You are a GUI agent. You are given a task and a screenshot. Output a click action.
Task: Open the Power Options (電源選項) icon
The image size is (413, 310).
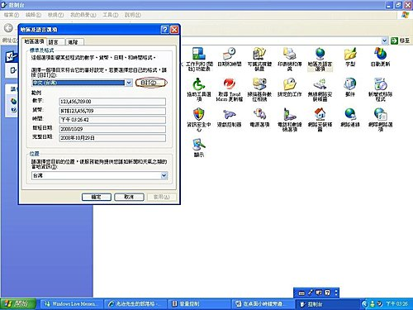259,117
